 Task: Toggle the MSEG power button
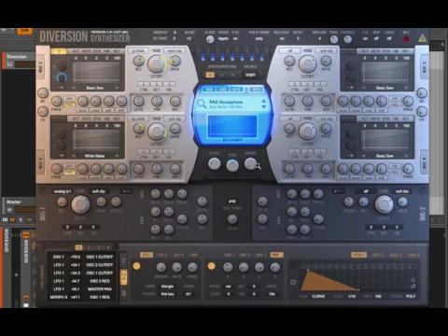point(293,265)
